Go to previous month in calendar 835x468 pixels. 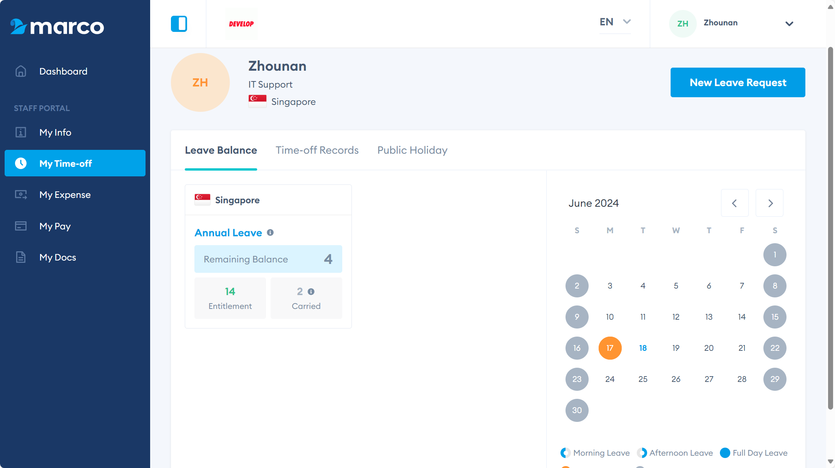tap(735, 203)
